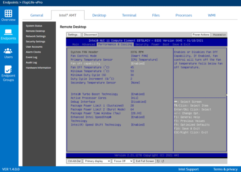Click Exit Full Screen button

[145, 161]
